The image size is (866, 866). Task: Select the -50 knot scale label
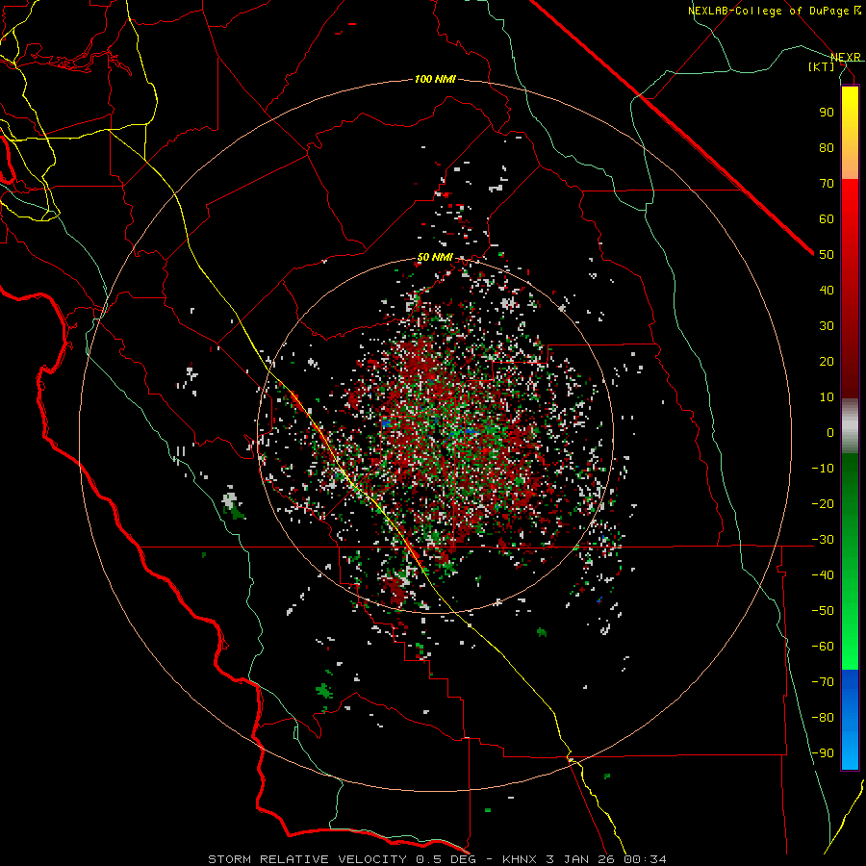pos(823,610)
